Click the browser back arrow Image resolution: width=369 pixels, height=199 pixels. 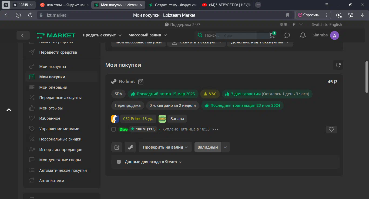[x=6, y=15]
